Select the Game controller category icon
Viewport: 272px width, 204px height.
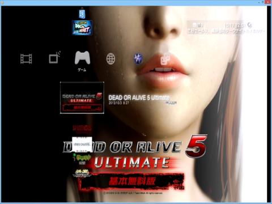[x=82, y=58]
